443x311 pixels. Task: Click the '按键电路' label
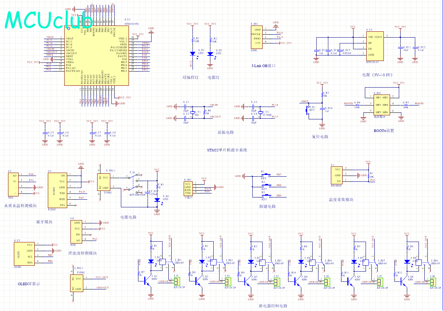click(x=268, y=206)
